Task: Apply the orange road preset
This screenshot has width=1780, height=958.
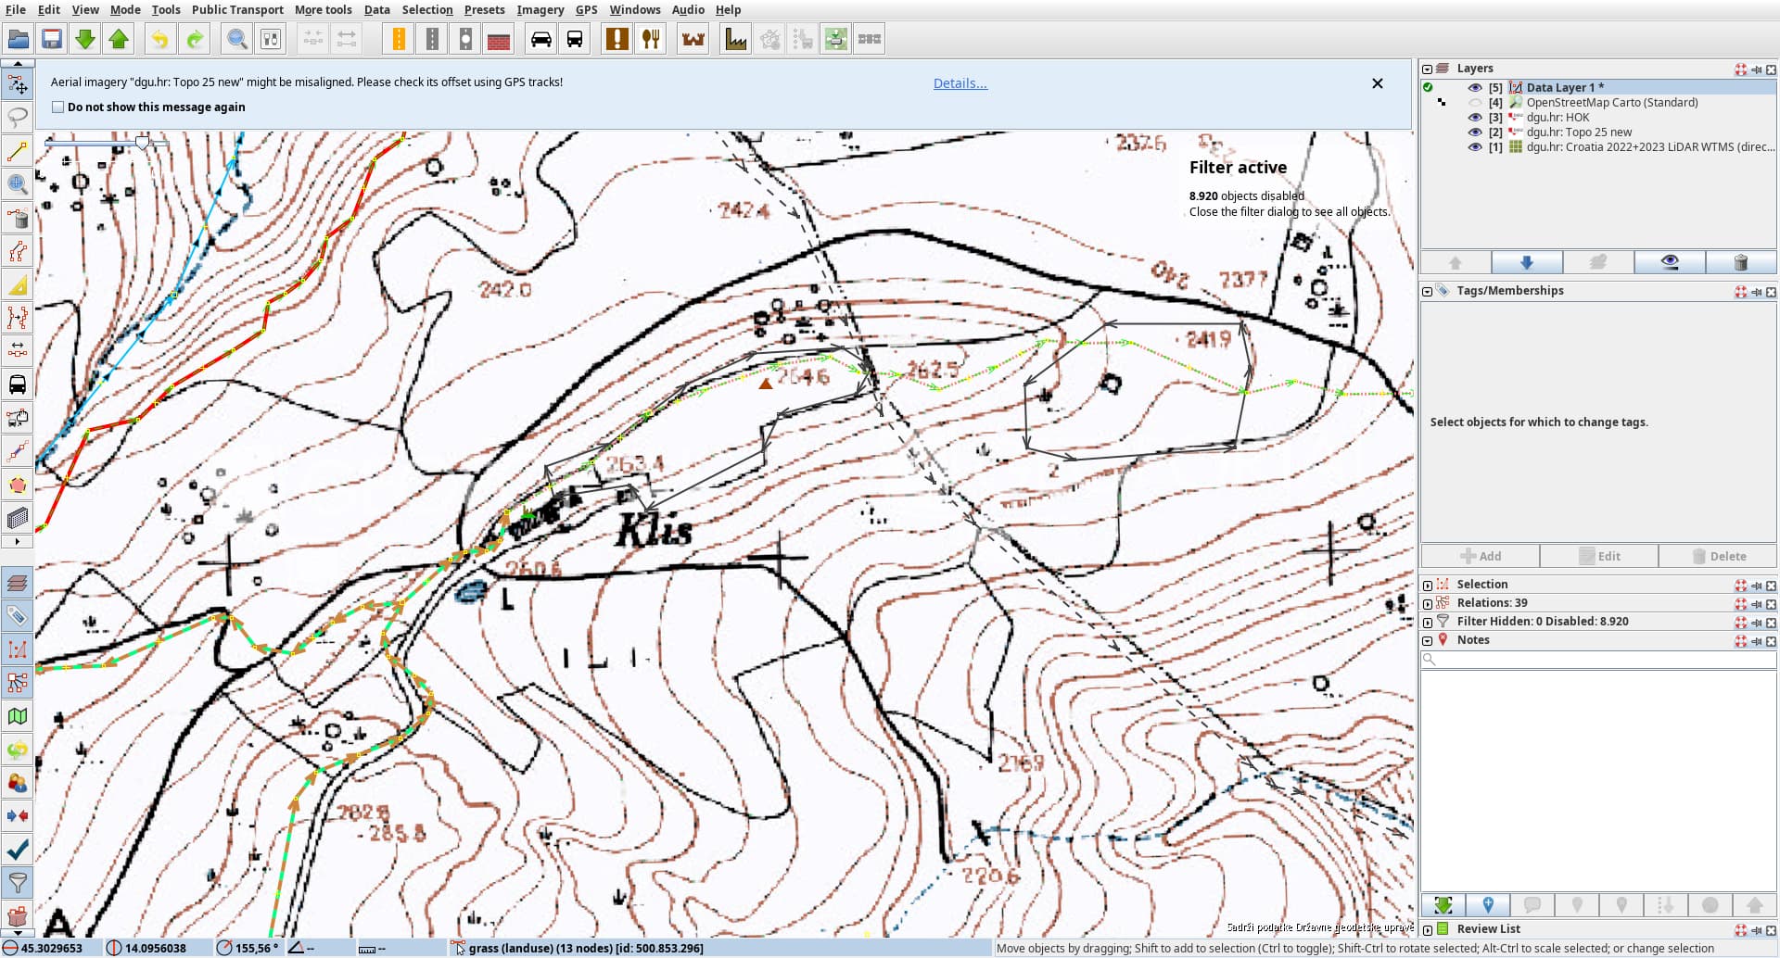Action: (x=399, y=39)
